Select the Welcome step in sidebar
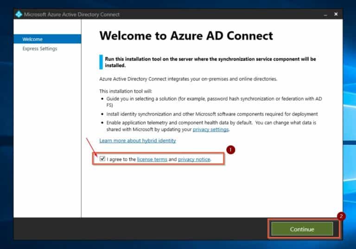 pyautogui.click(x=47, y=39)
